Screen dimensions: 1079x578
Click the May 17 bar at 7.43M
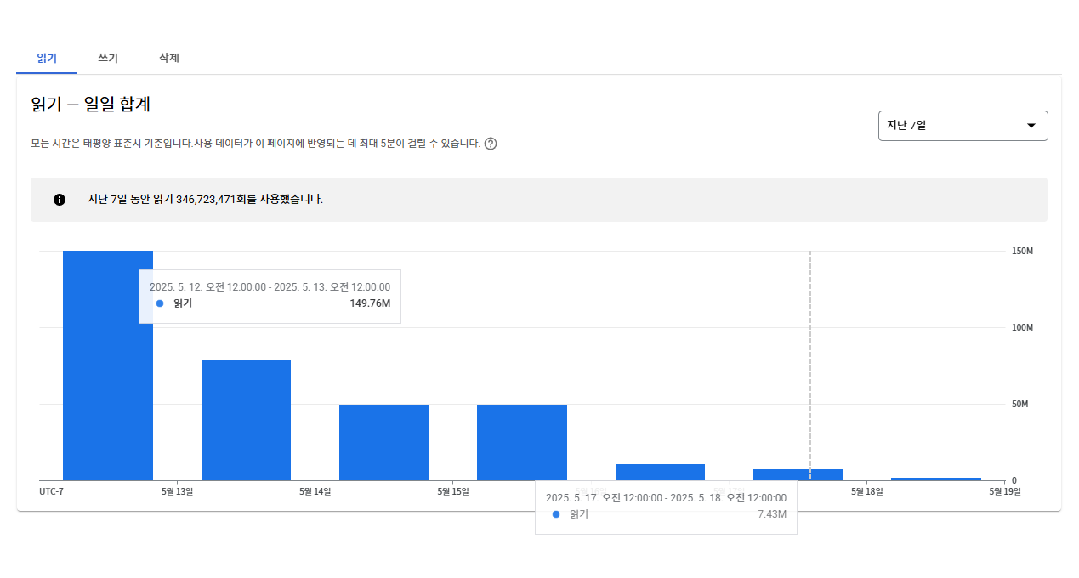[798, 474]
